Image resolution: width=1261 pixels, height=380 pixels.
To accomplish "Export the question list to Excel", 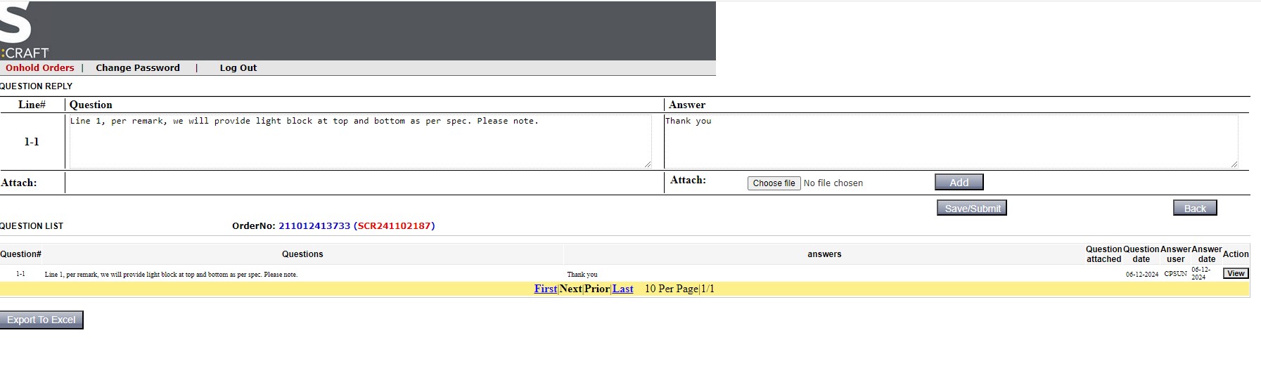I will tap(41, 320).
